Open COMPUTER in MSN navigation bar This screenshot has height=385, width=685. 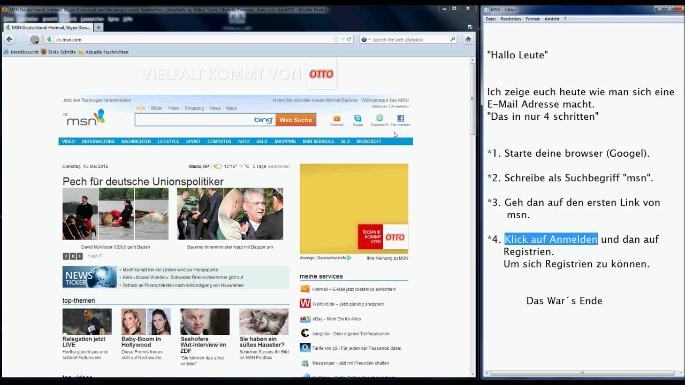(x=219, y=141)
